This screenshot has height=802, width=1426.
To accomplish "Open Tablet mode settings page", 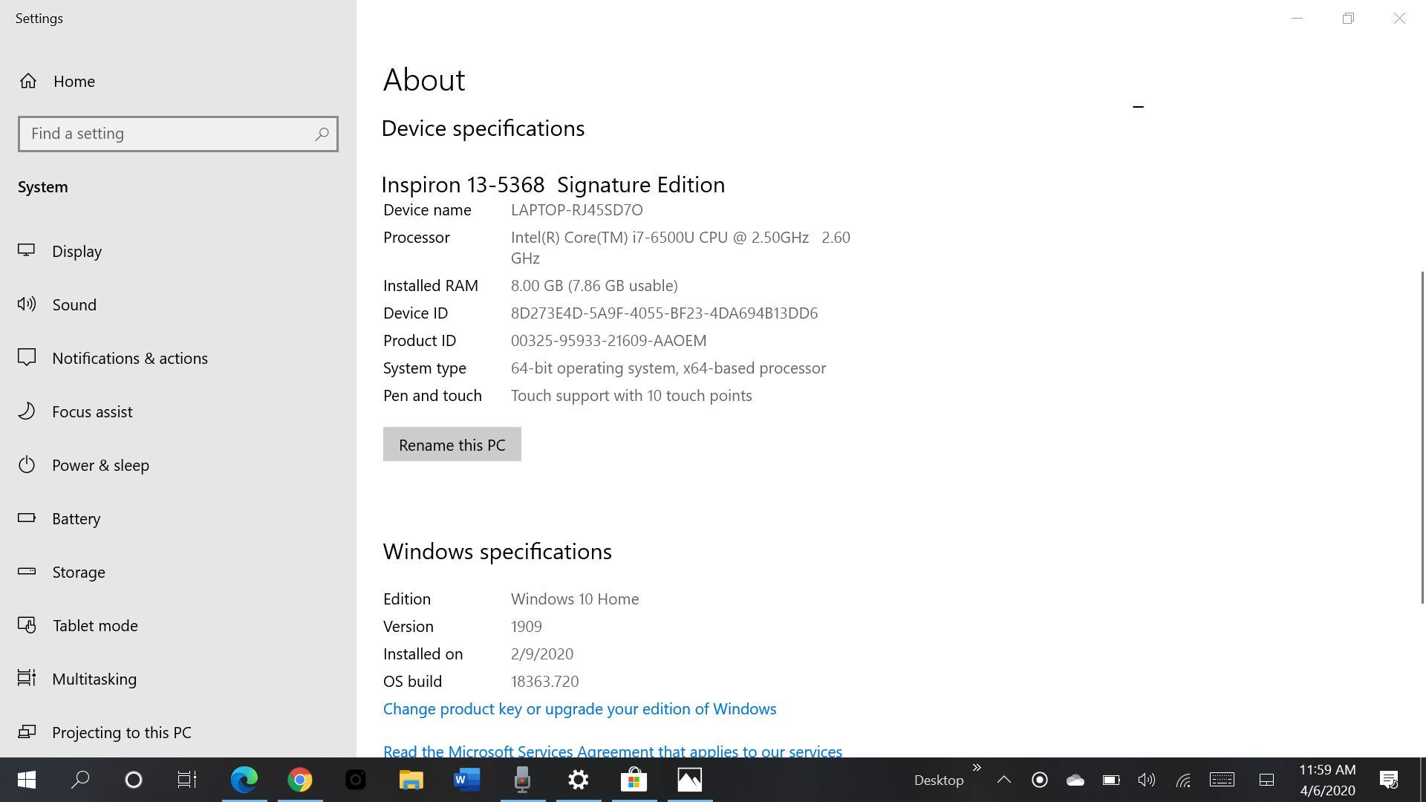I will tap(78, 625).
